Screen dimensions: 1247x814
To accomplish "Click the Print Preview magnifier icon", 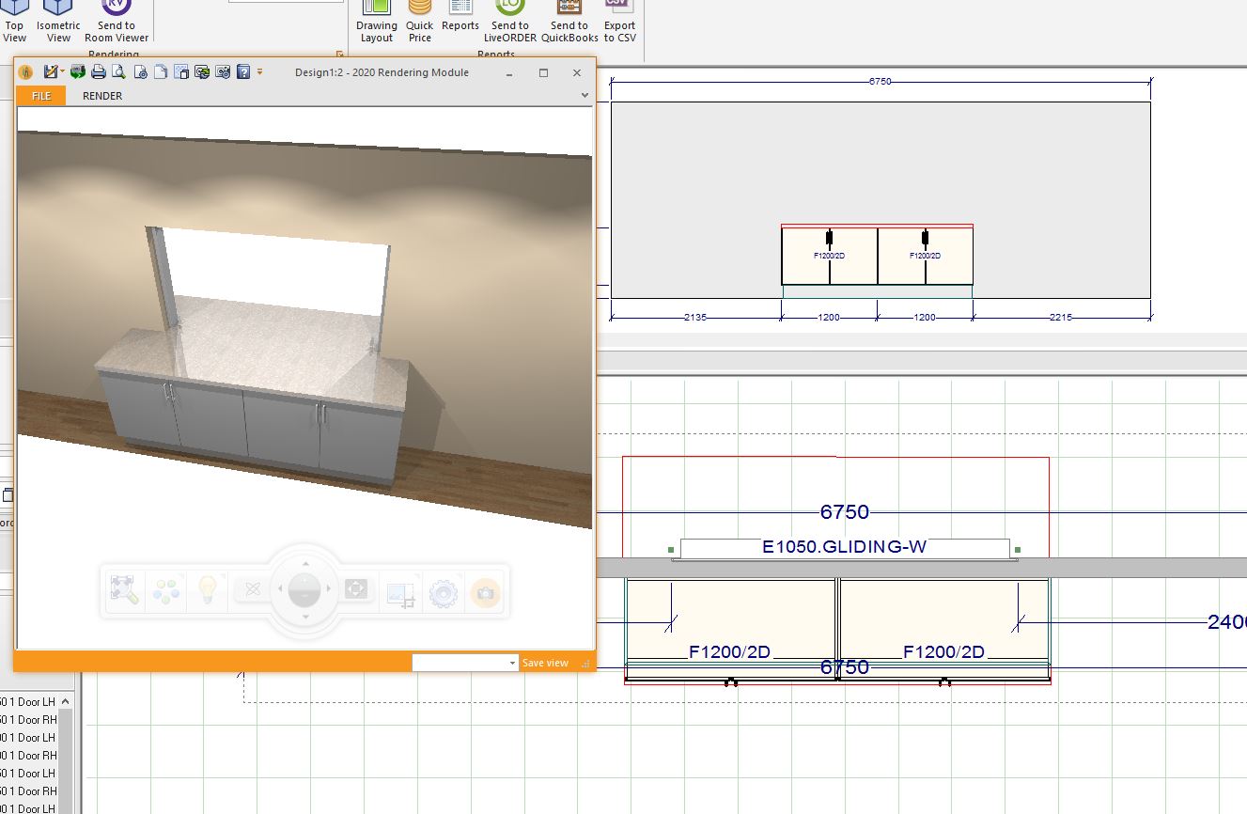I will pos(118,72).
